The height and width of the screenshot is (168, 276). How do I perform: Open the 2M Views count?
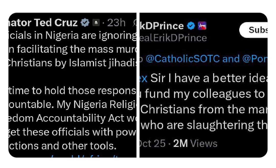(195, 144)
